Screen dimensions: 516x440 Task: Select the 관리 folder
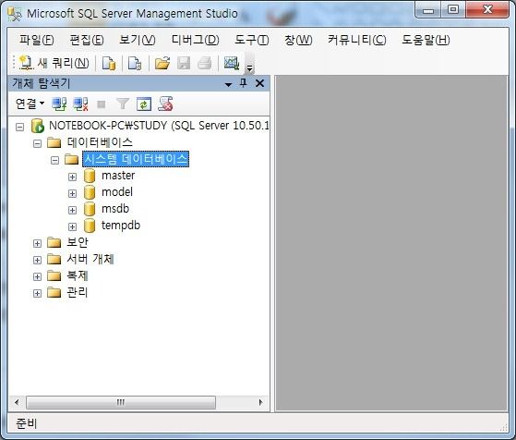[x=78, y=292]
